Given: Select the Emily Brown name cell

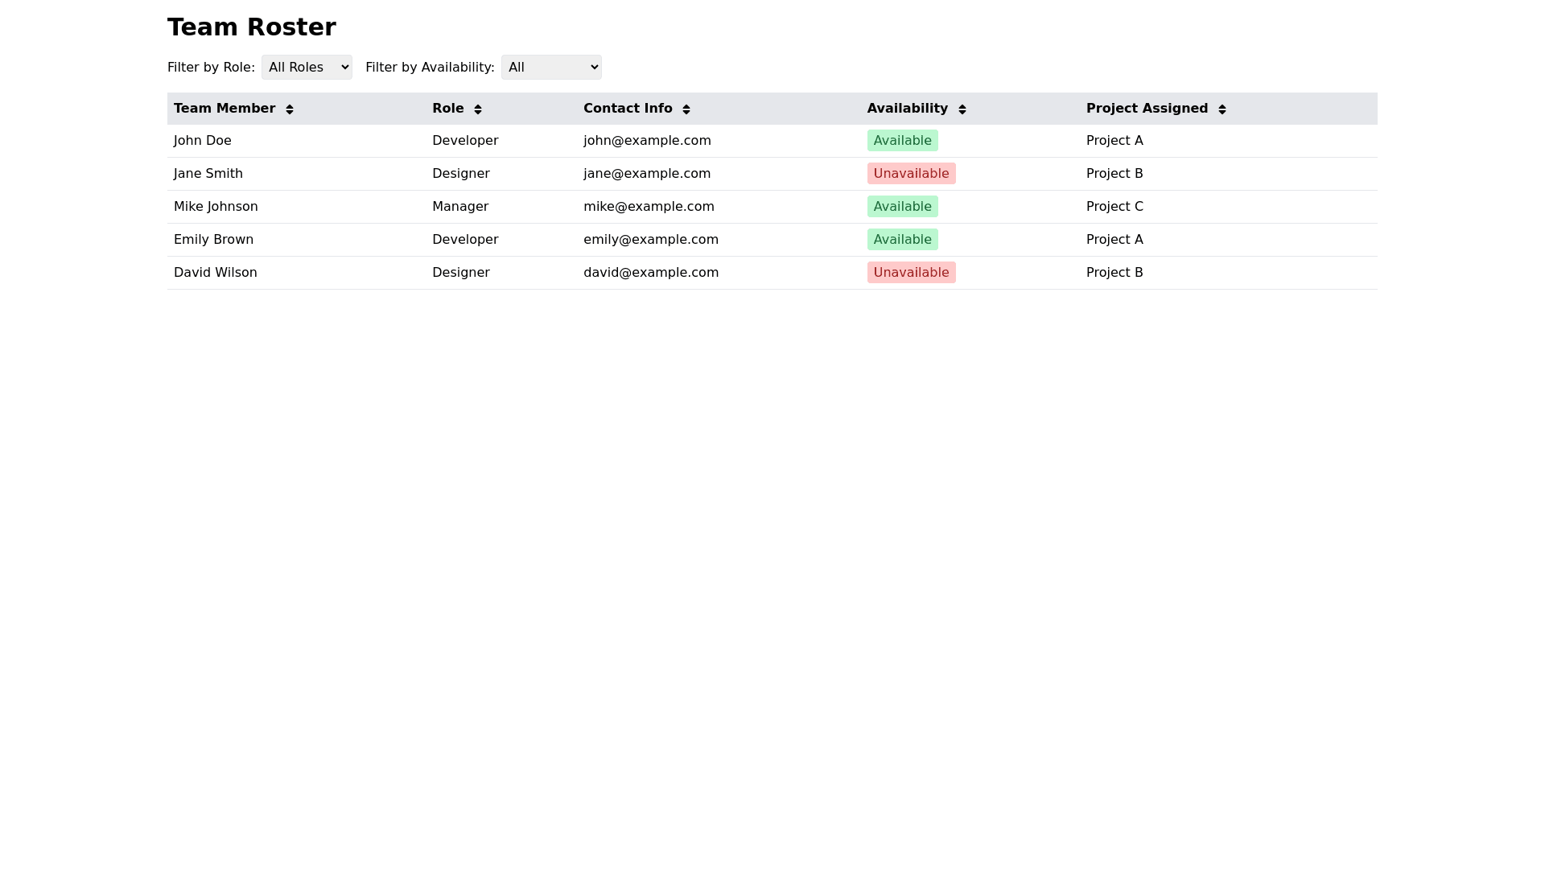Looking at the screenshot, I should (x=213, y=240).
